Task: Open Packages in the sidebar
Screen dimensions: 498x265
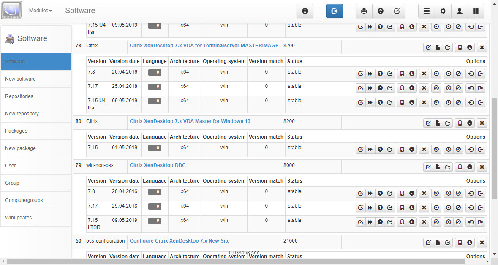Action: 36,131
